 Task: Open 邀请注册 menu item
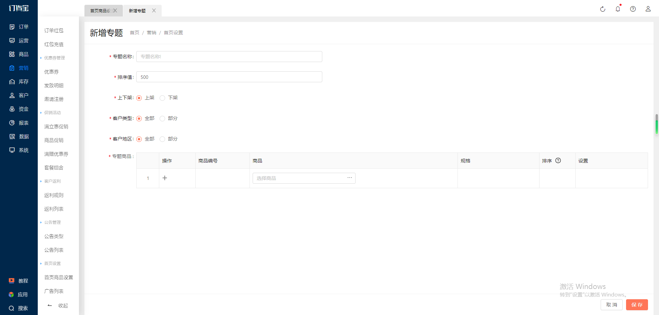[54, 99]
